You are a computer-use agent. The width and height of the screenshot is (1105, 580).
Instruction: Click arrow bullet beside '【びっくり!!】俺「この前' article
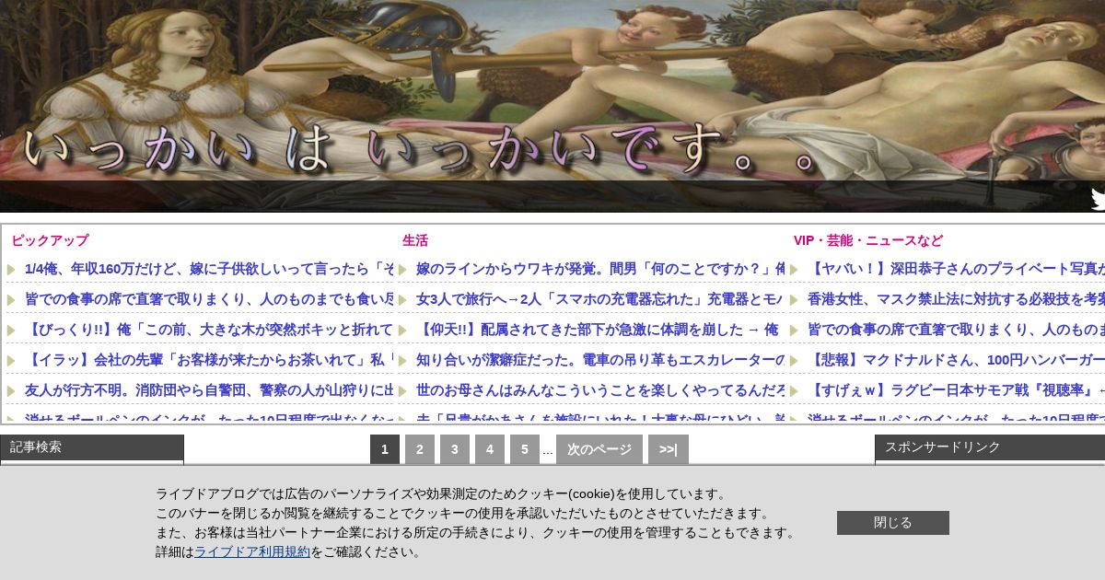click(11, 331)
